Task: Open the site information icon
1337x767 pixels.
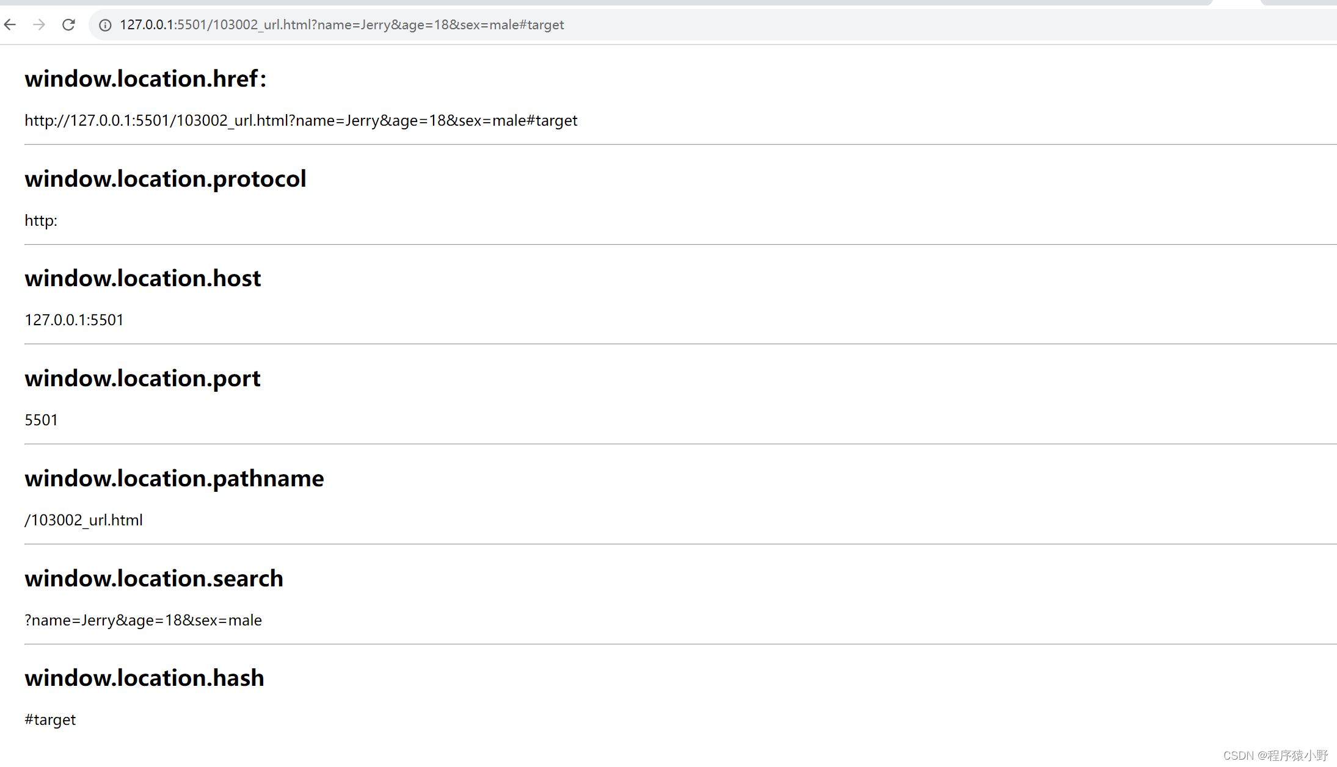Action: tap(105, 25)
